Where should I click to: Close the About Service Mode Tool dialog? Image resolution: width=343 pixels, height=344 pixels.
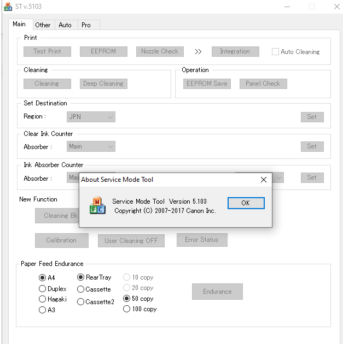264,180
